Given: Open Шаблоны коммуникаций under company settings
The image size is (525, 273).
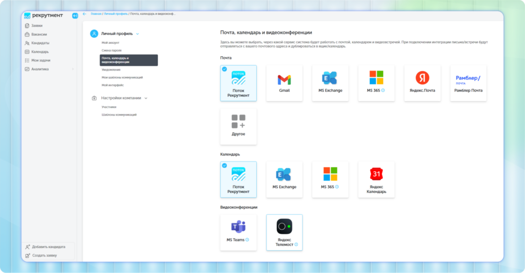Looking at the screenshot, I should [119, 115].
